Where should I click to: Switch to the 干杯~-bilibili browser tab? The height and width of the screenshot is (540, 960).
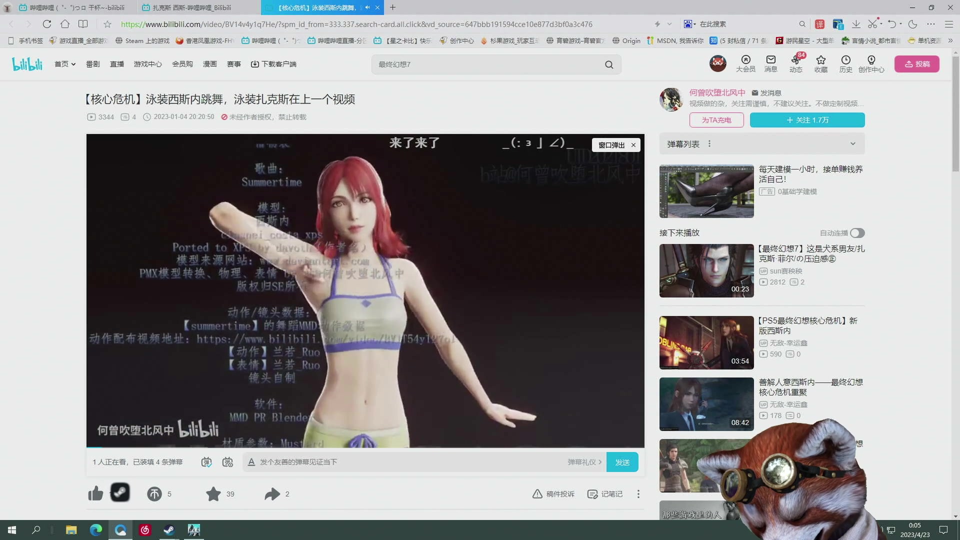click(75, 7)
